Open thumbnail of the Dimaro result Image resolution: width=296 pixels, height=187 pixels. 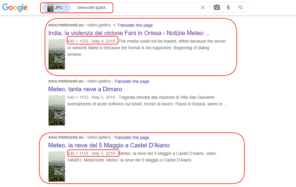coord(57,110)
